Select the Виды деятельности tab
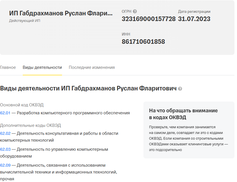This screenshot has height=182, width=237. pyautogui.click(x=42, y=67)
